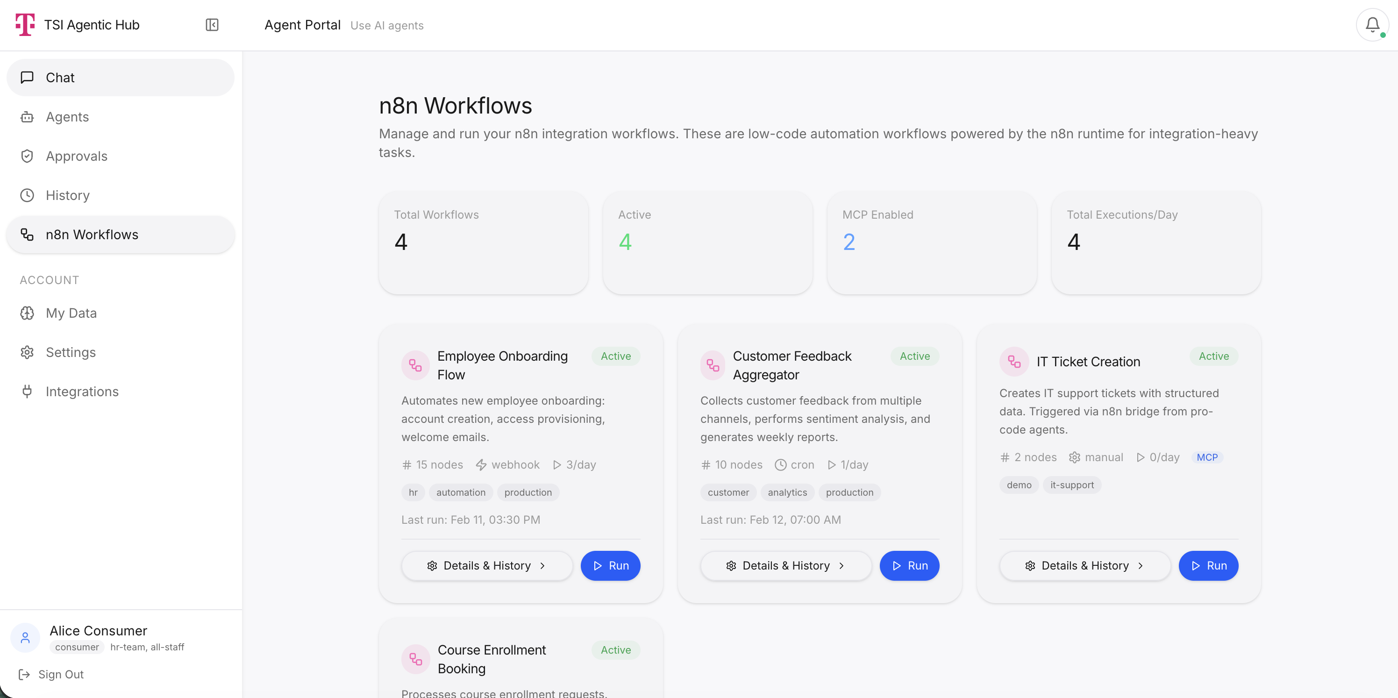Click the webhook lightning bolt icon
Image resolution: width=1398 pixels, height=698 pixels.
coord(481,464)
